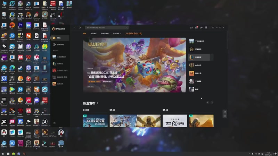The image size is (278, 156).
Task: Open the white 世界 game card
Action: [x=175, y=121]
